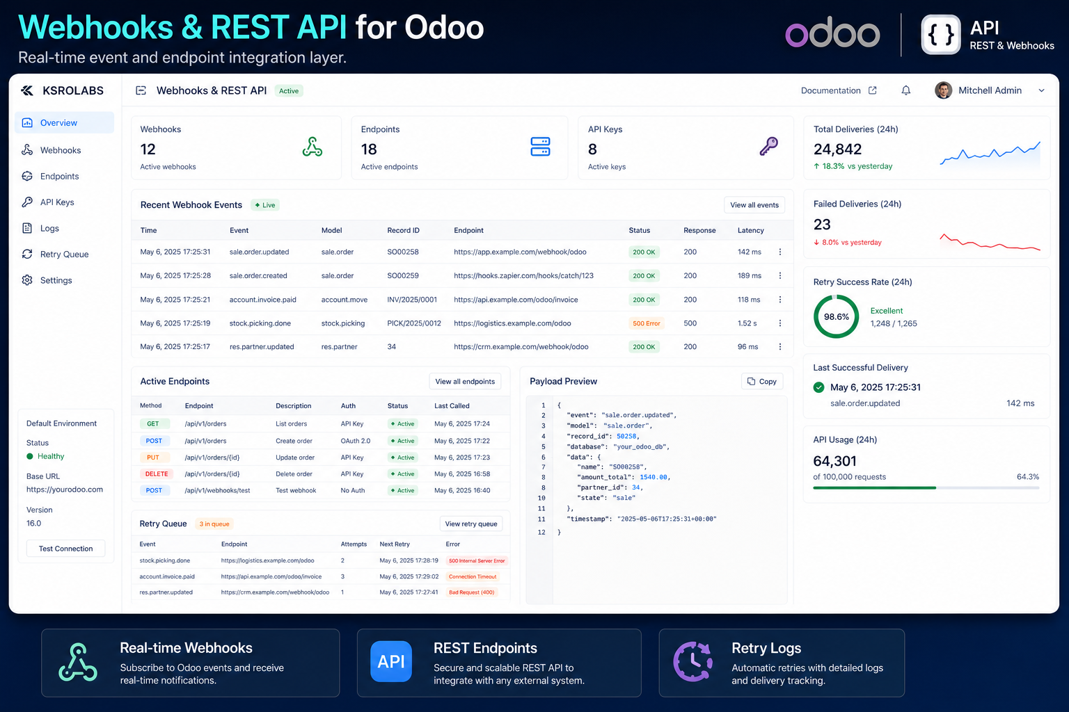Click the key icon beside sidebar API Keys
The width and height of the screenshot is (1069, 712).
27,202
